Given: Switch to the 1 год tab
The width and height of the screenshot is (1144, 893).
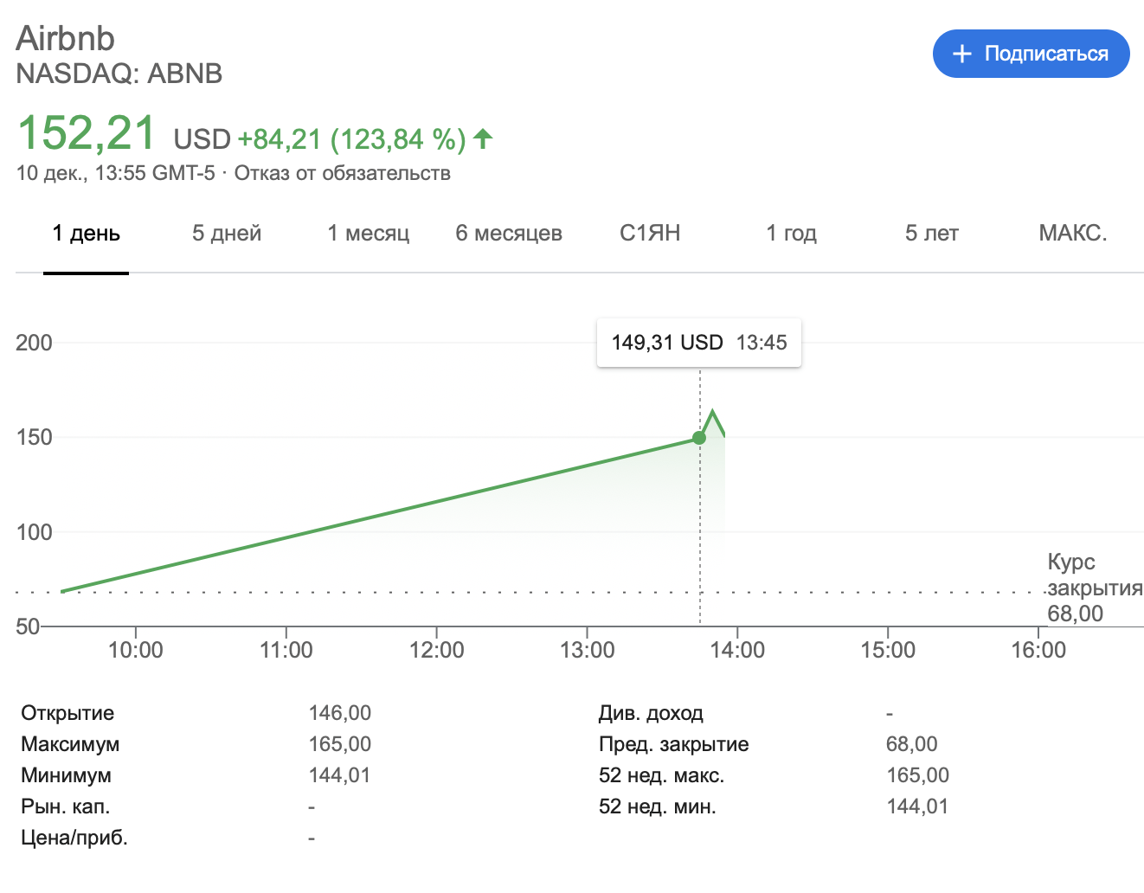Looking at the screenshot, I should (791, 233).
